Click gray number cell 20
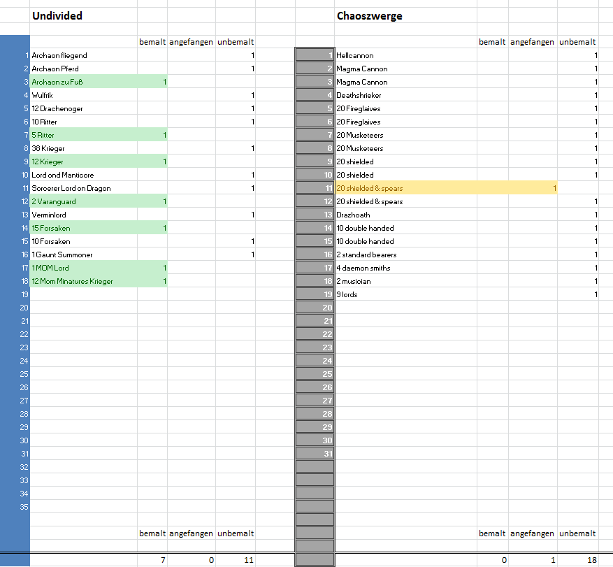Viewport: 613px width, 567px height. (315, 308)
